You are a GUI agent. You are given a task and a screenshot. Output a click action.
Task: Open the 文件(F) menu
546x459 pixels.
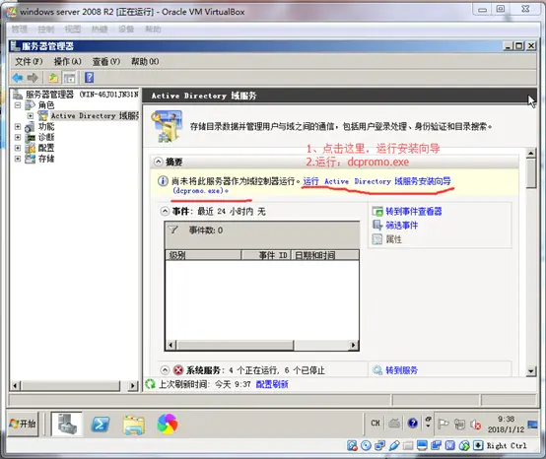[x=29, y=62]
